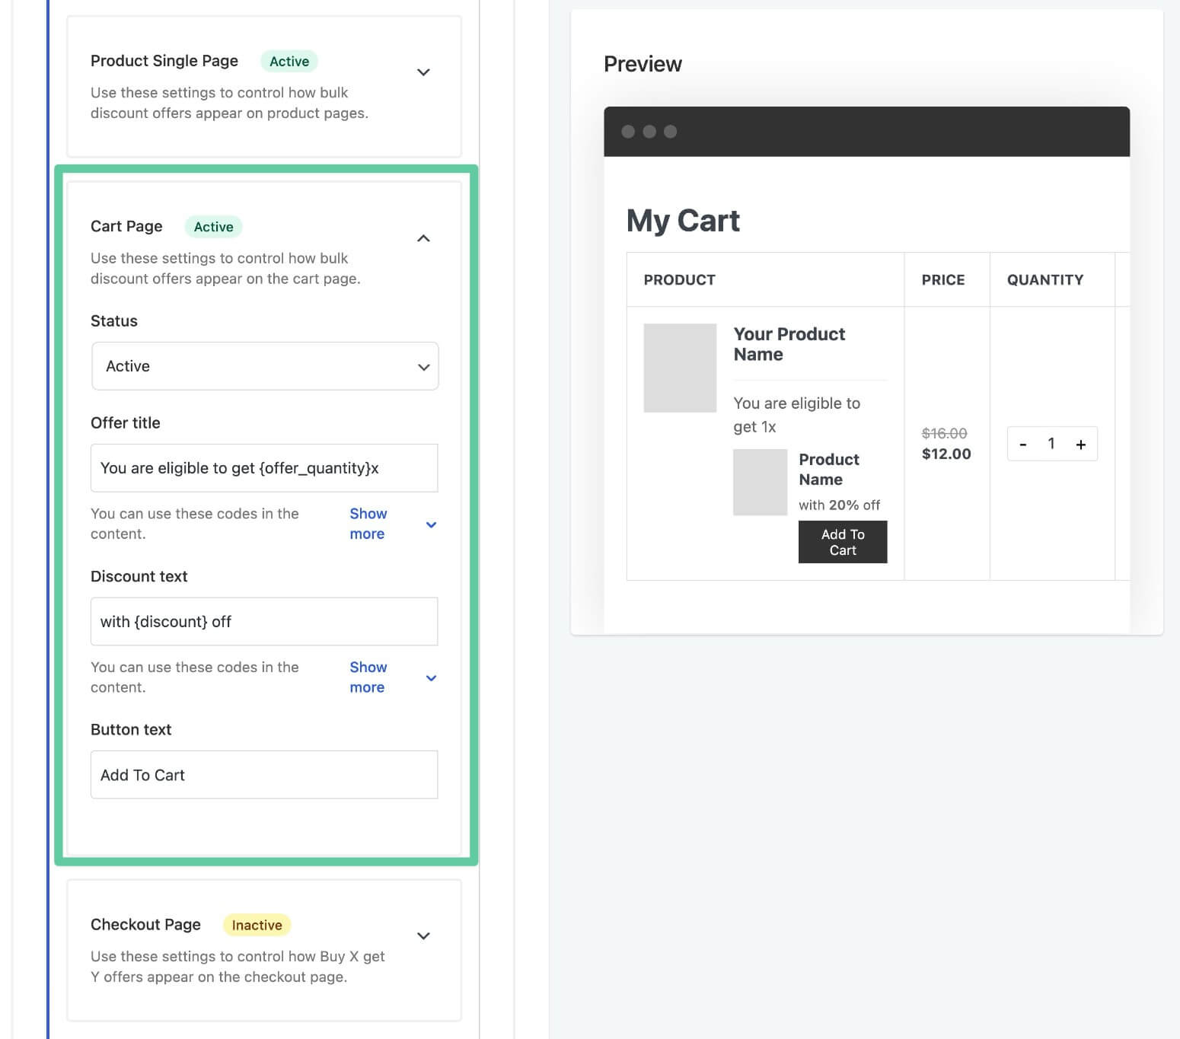Image resolution: width=1180 pixels, height=1039 pixels.
Task: Expand chevron beside Discount text Show more
Action: coord(431,678)
